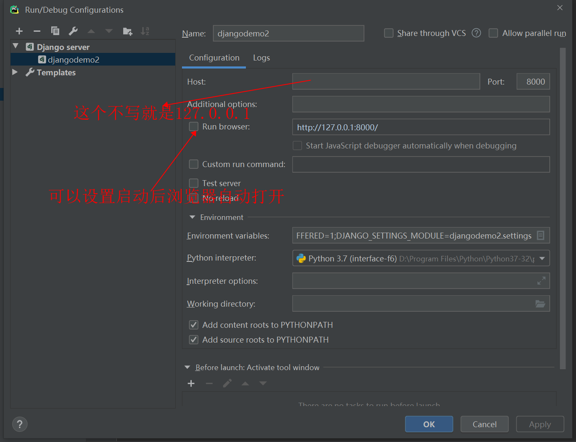Remove selected configuration with minus icon
The image size is (576, 442).
point(37,31)
